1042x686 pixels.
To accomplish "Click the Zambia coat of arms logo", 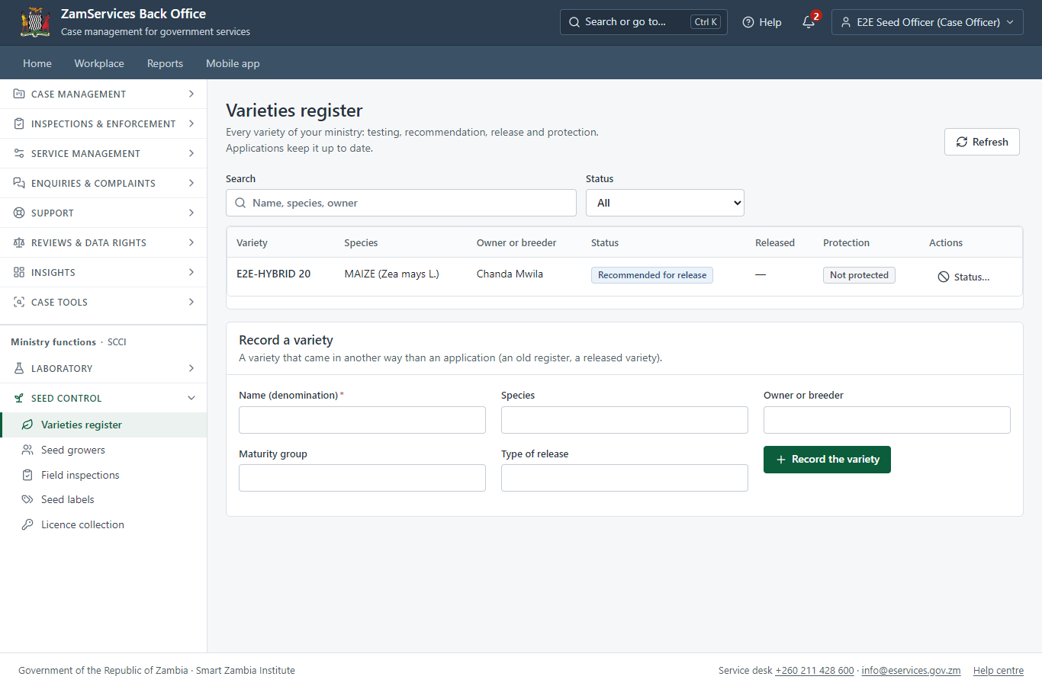I will (x=35, y=22).
